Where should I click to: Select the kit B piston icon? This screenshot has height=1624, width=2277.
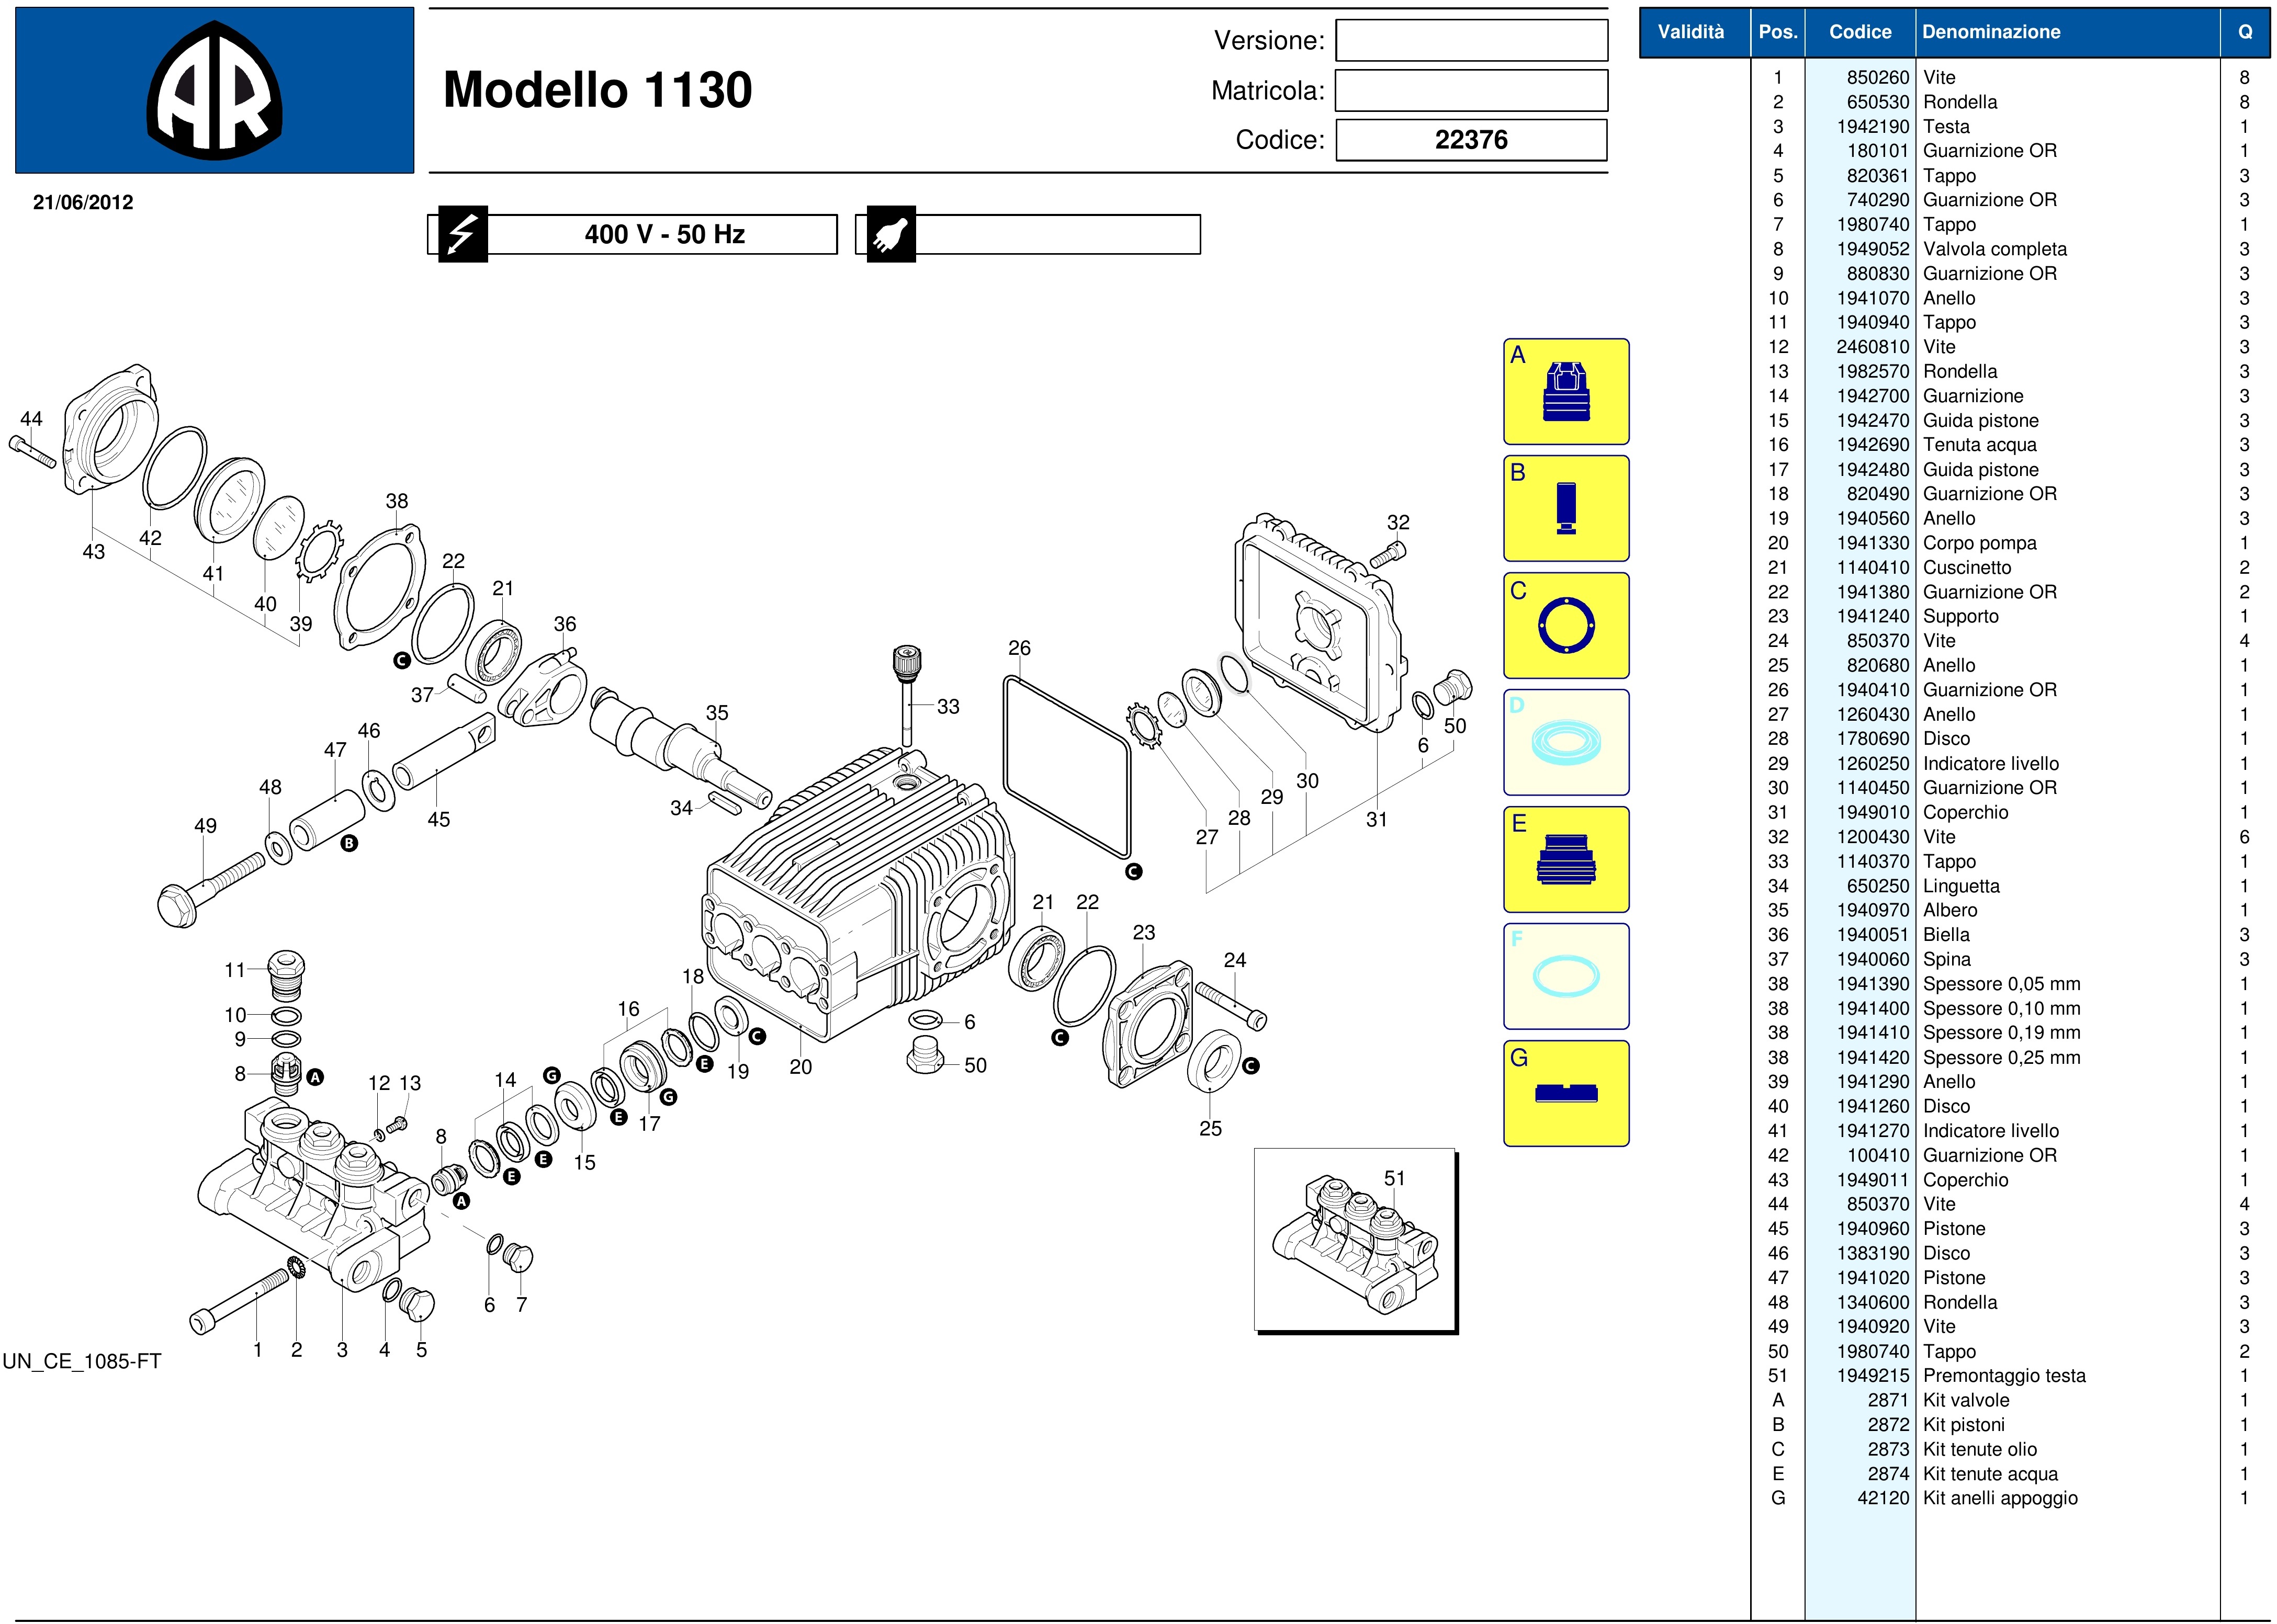1565,508
